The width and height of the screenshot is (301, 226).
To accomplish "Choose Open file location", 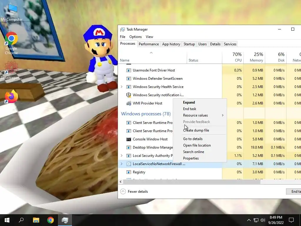I will pyautogui.click(x=200, y=145).
